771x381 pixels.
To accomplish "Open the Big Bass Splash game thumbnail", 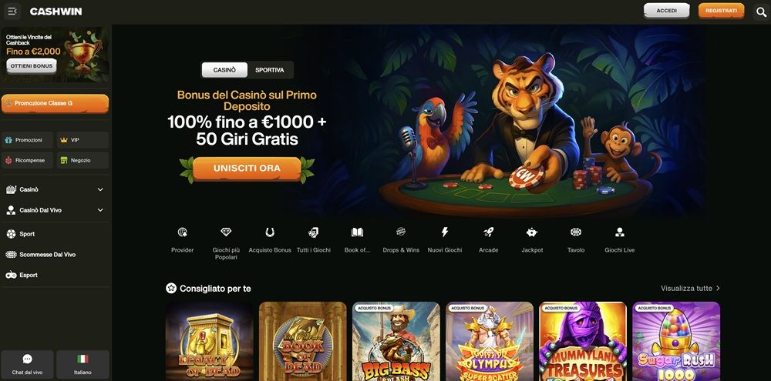I will (x=396, y=341).
